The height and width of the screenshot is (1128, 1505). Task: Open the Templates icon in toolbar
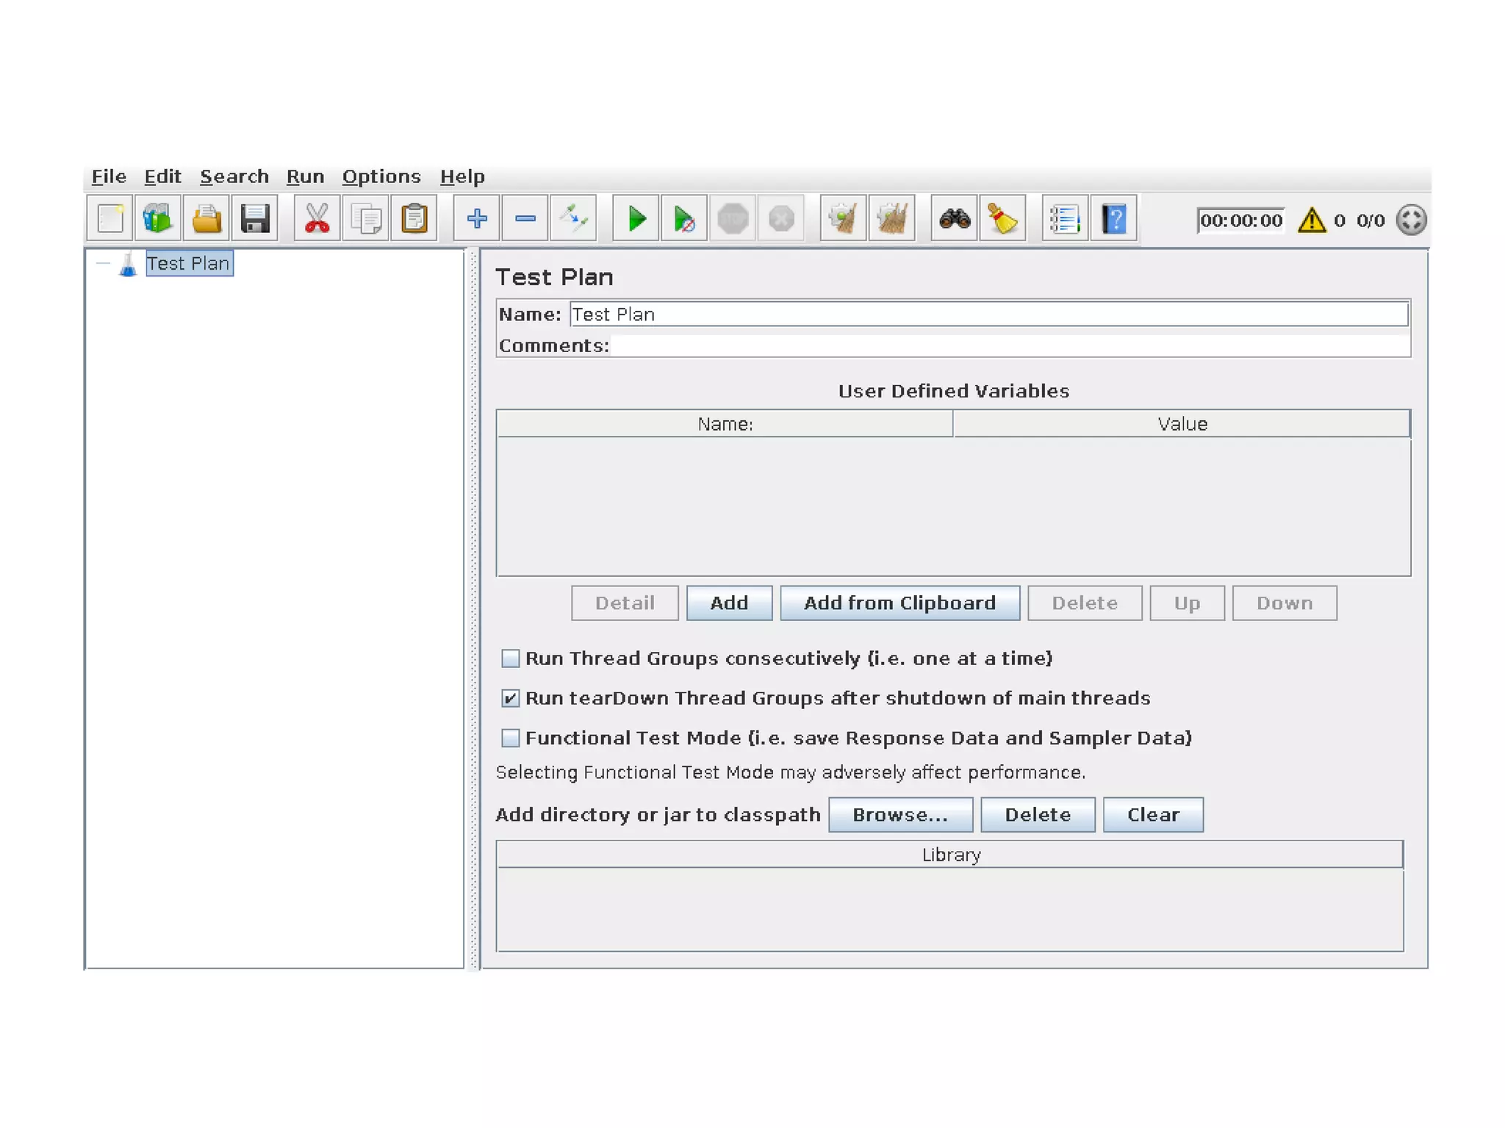tap(158, 219)
